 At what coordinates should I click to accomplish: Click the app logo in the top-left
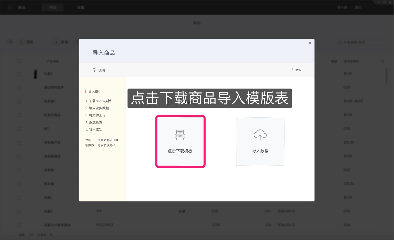coord(10,7)
